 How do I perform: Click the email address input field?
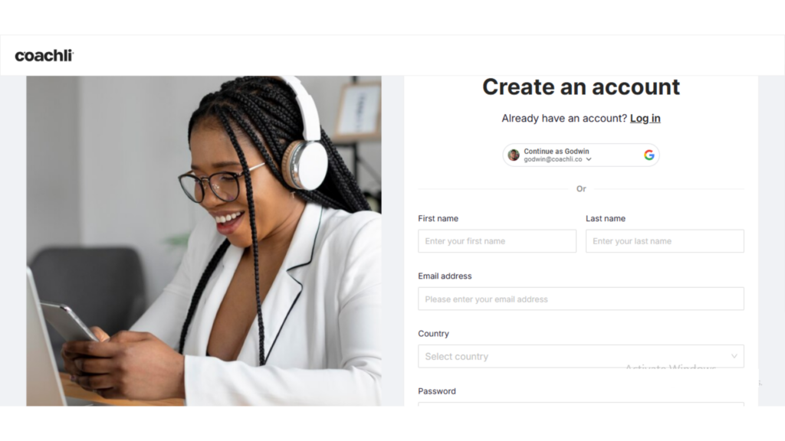[581, 299]
